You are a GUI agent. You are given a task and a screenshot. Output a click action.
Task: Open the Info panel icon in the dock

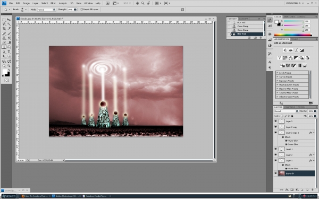click(270, 46)
